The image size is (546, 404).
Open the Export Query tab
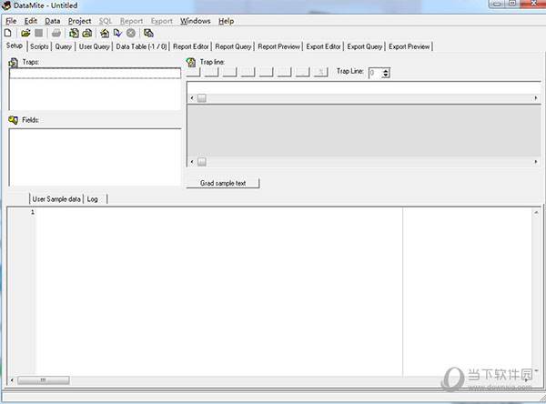(365, 46)
